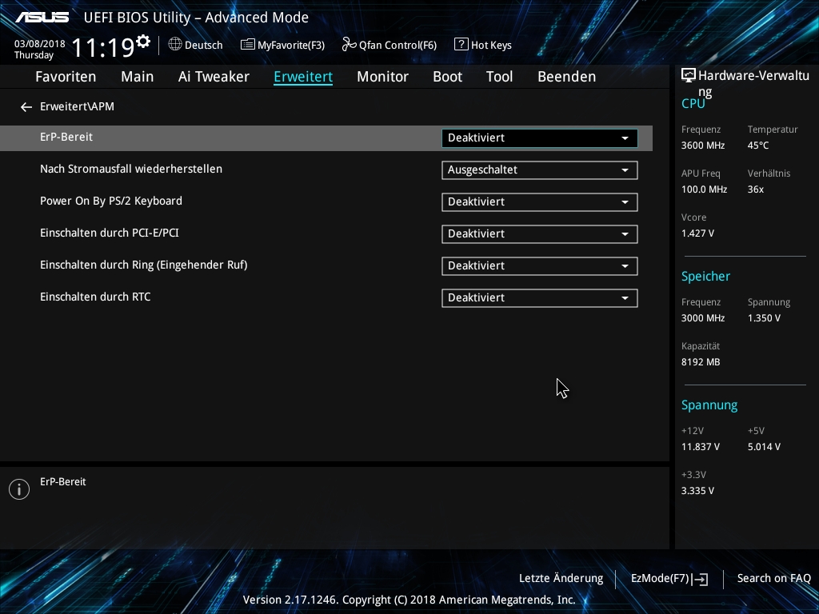The image size is (819, 614).
Task: Click memory Spannung value 1.350 V
Action: [764, 318]
